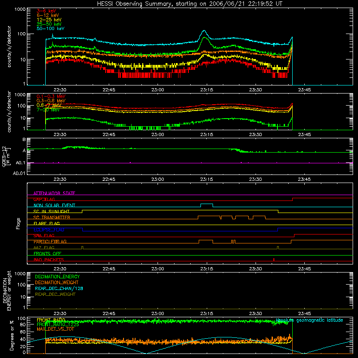Viewport: 358px width, 358px height.
Task: Click the 23:00 tick label under GOES panel
Action: pyautogui.click(x=158, y=179)
